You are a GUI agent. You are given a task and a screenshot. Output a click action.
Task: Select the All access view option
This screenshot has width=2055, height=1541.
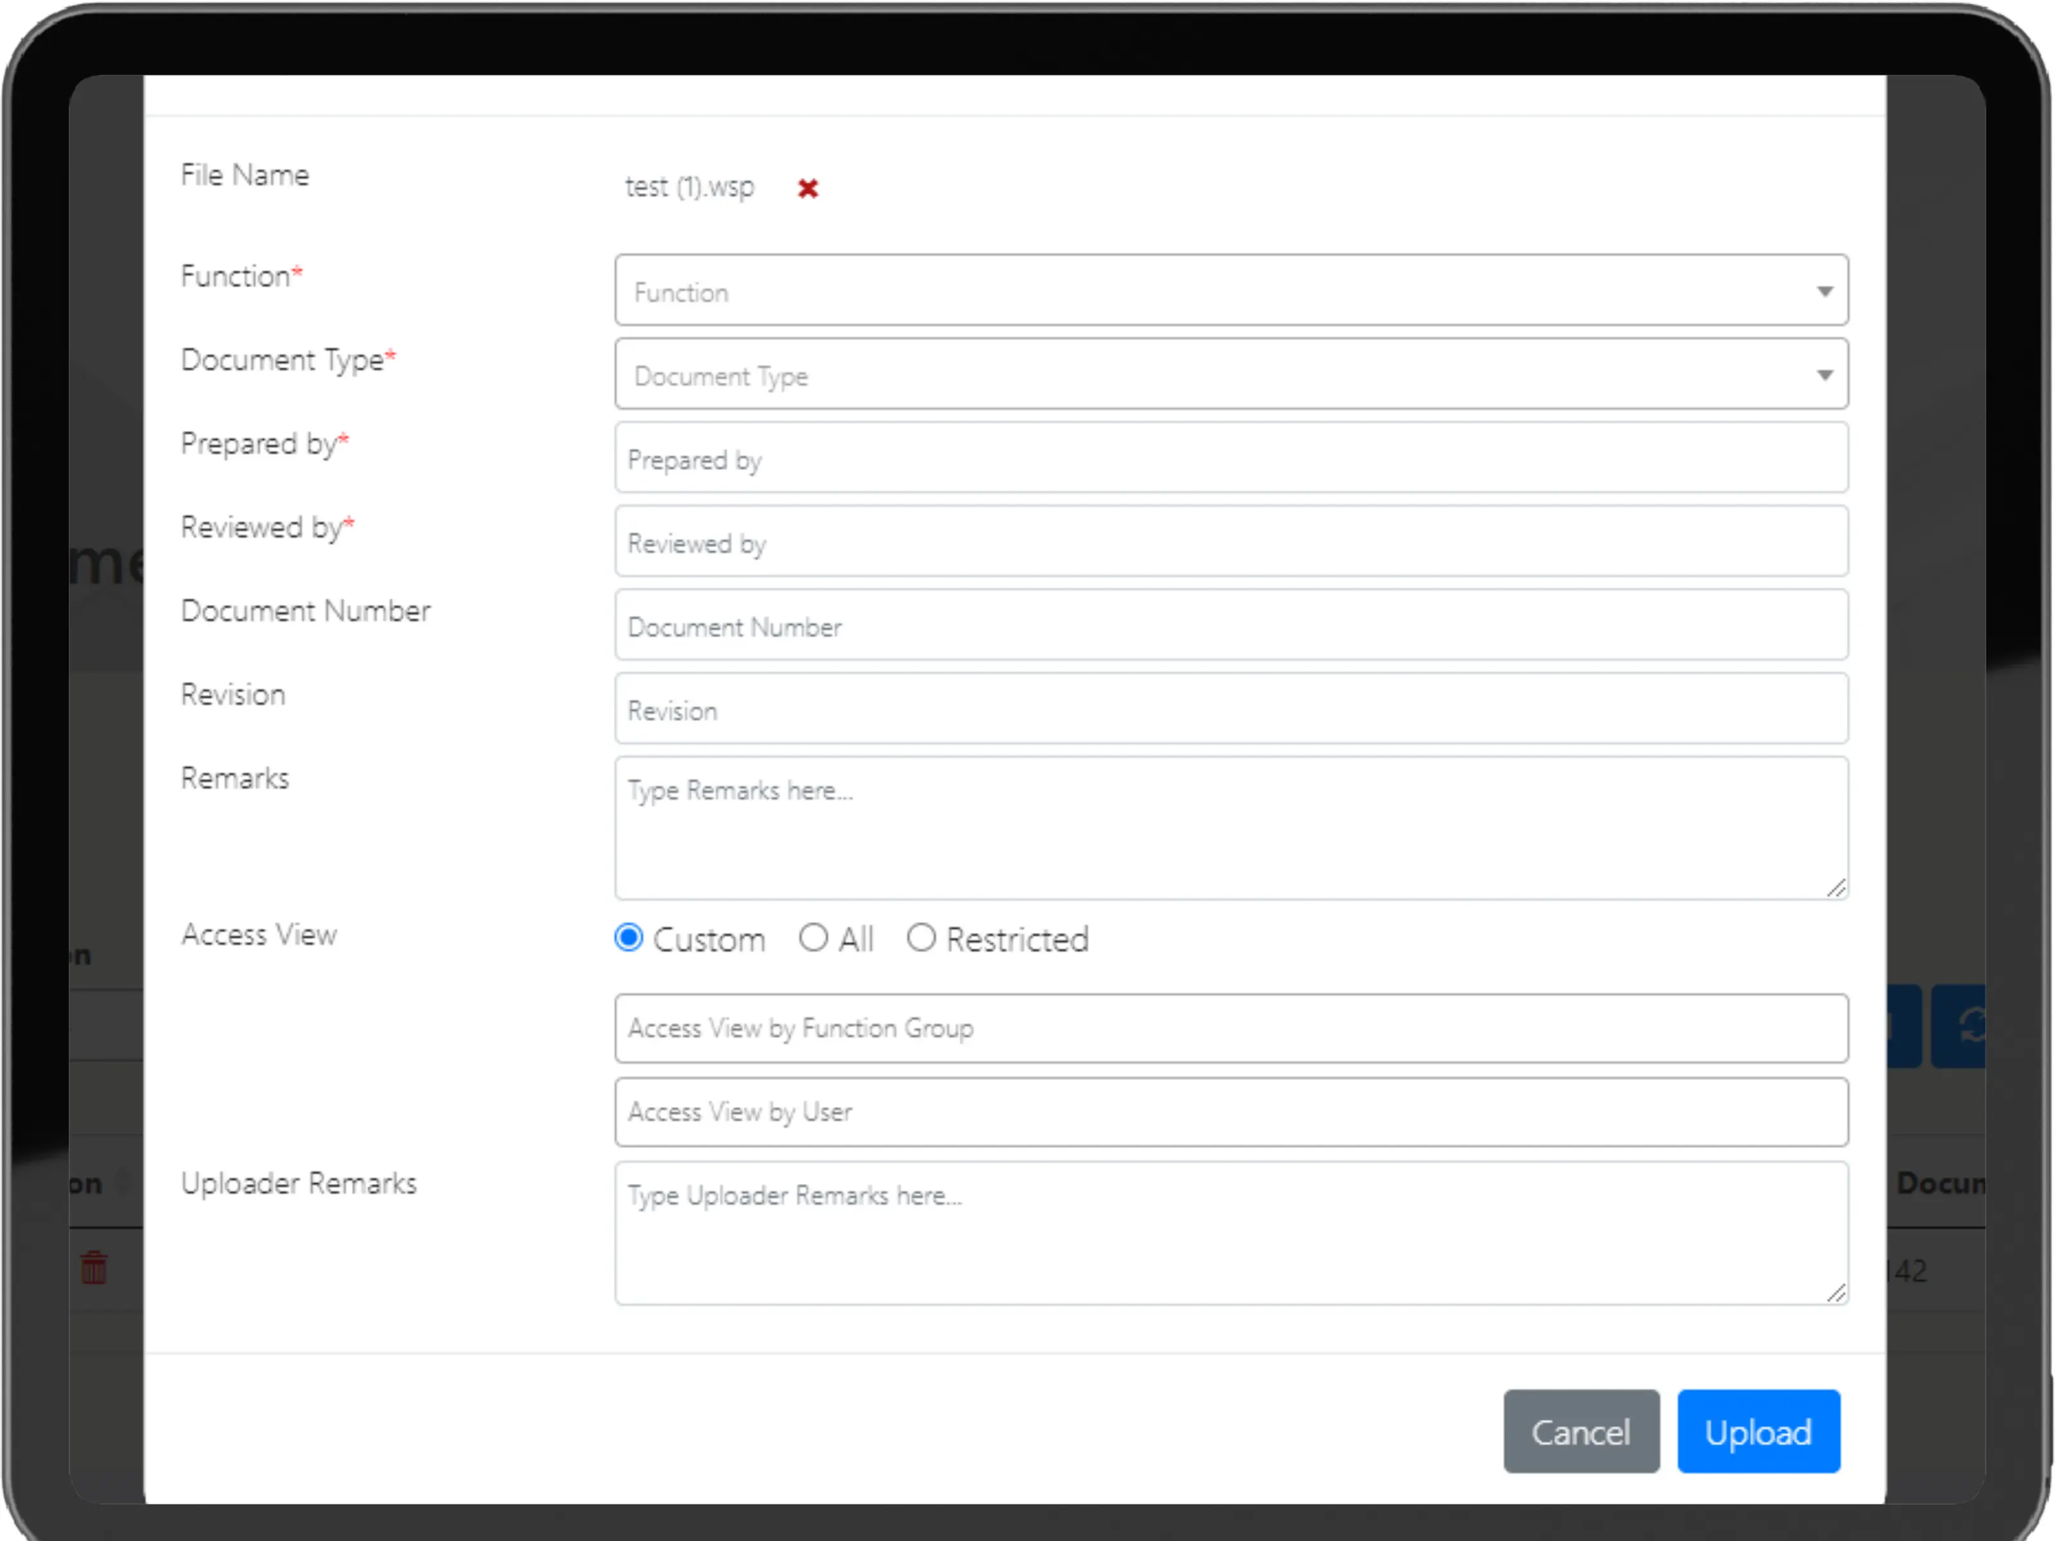[813, 938]
